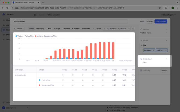
Task: Remove Visitors inside metric with minus icon
Action: pyautogui.click(x=167, y=33)
